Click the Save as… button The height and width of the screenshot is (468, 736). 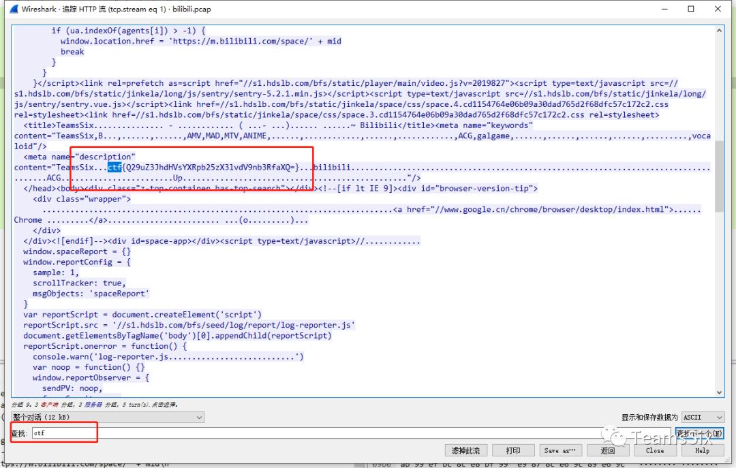[x=560, y=451]
